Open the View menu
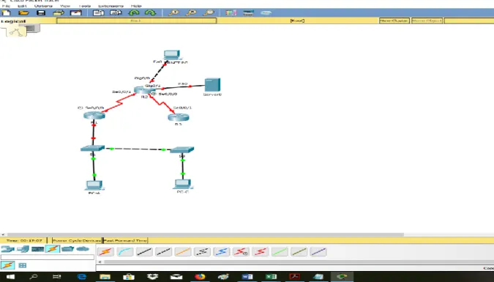 tap(65, 6)
